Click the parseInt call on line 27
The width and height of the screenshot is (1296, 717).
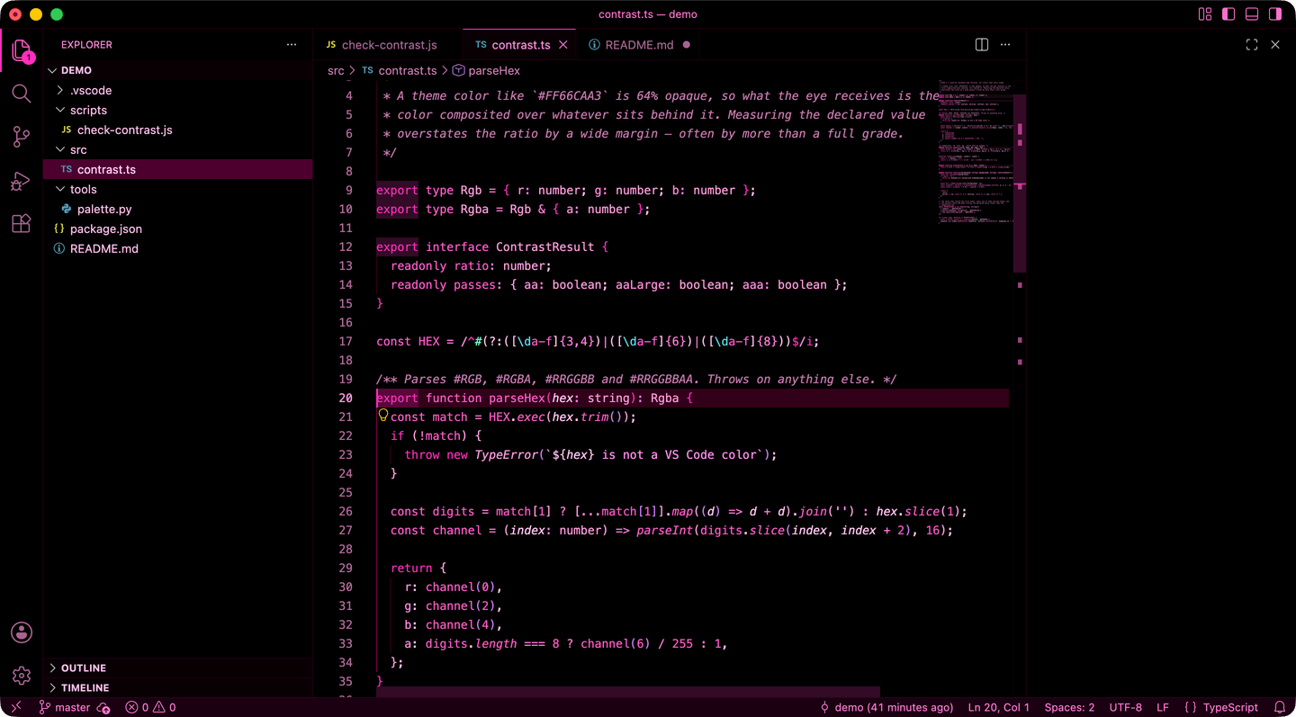point(664,530)
